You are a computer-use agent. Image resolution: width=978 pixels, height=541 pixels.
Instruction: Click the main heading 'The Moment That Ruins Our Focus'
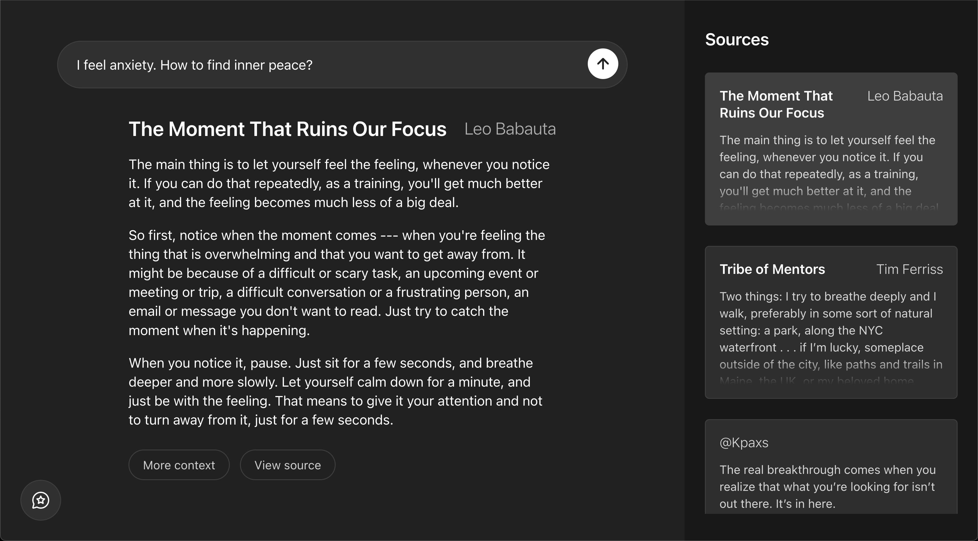[288, 129]
